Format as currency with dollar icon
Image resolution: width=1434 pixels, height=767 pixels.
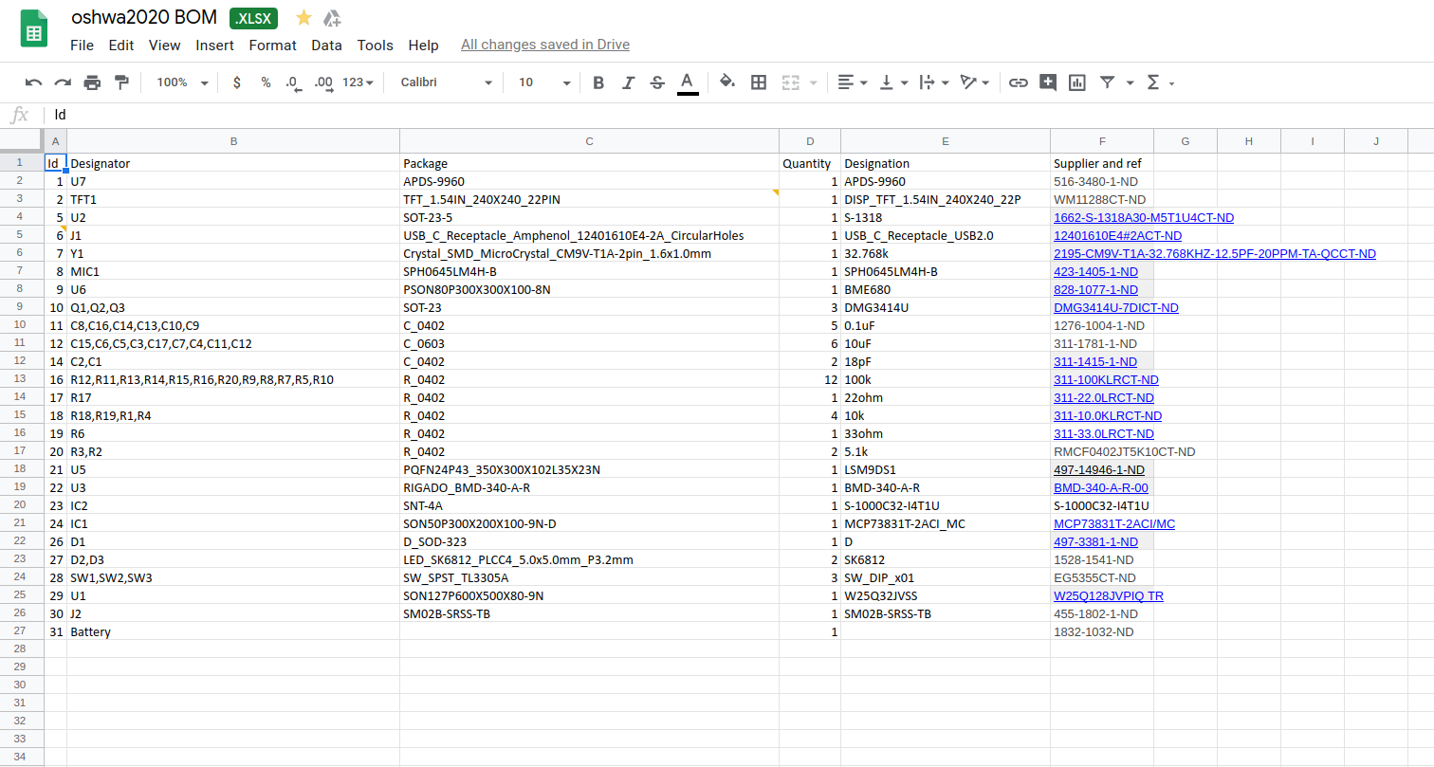click(236, 82)
